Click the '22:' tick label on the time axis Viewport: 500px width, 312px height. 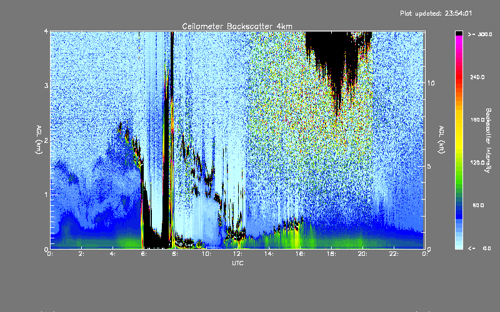[394, 254]
